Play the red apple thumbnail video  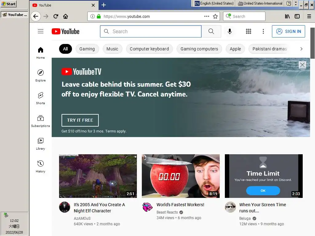pos(181,176)
